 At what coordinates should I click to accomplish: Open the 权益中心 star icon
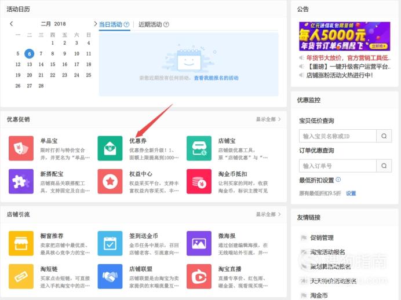[x=110, y=181]
